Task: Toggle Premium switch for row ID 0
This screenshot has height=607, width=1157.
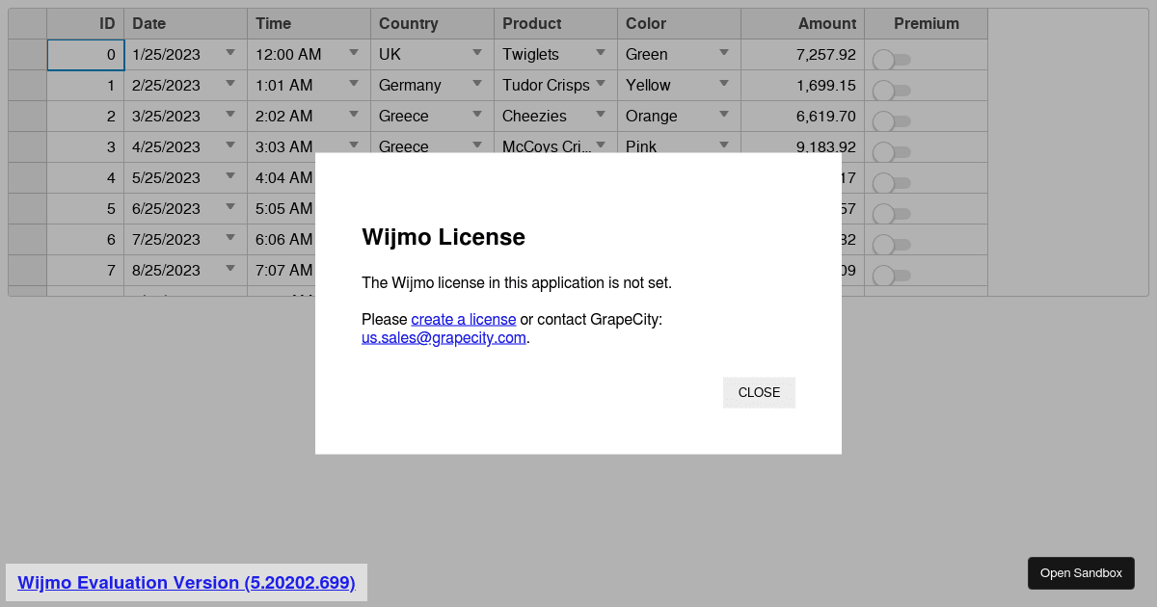Action: tap(891, 60)
